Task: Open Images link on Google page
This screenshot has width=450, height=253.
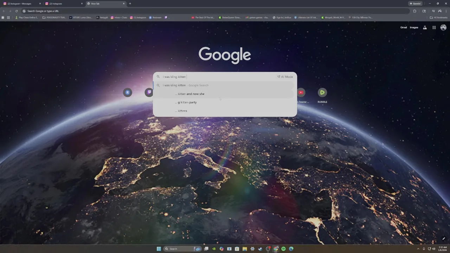Action: [x=414, y=27]
